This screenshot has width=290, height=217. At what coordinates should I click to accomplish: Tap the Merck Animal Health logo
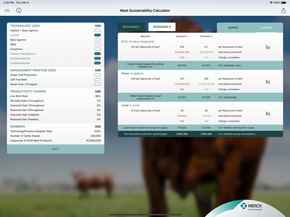click(x=252, y=207)
